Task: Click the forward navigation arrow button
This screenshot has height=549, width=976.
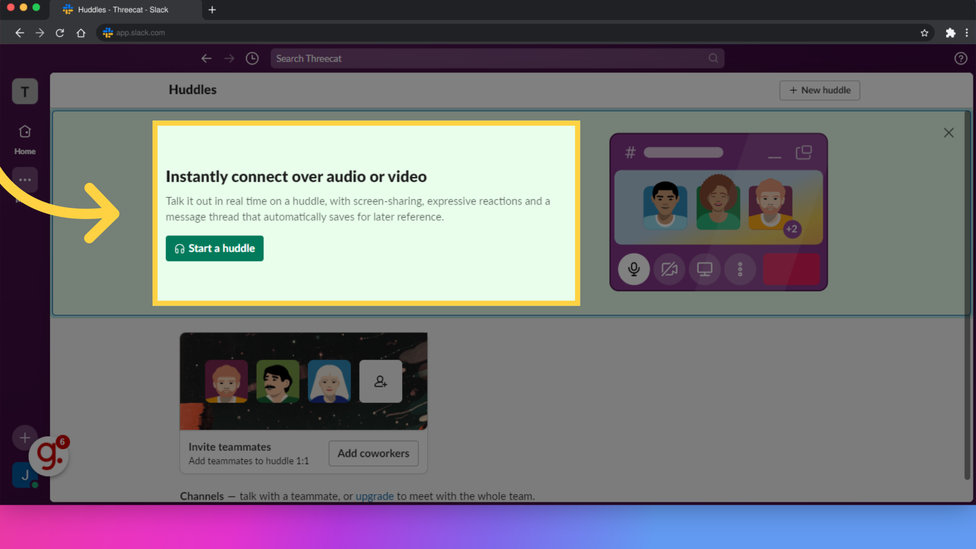Action: 229,58
